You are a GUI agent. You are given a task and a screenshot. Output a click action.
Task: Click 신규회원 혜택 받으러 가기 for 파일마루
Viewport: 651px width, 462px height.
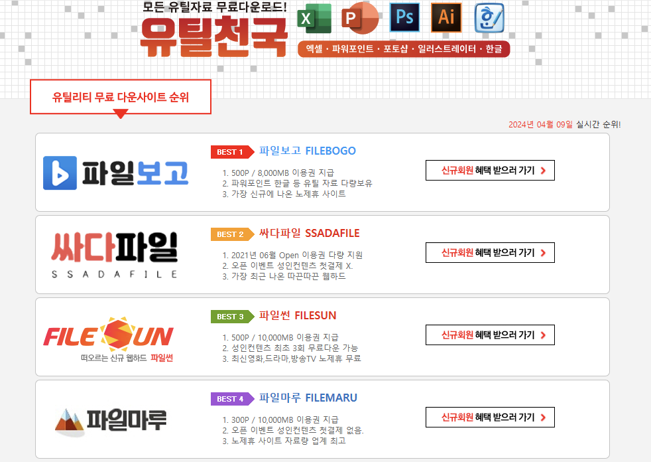[x=490, y=418]
